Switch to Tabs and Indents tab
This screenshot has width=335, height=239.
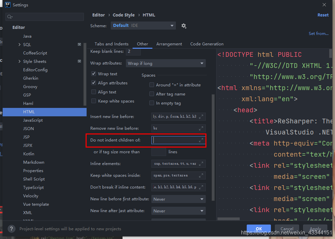tap(111, 44)
